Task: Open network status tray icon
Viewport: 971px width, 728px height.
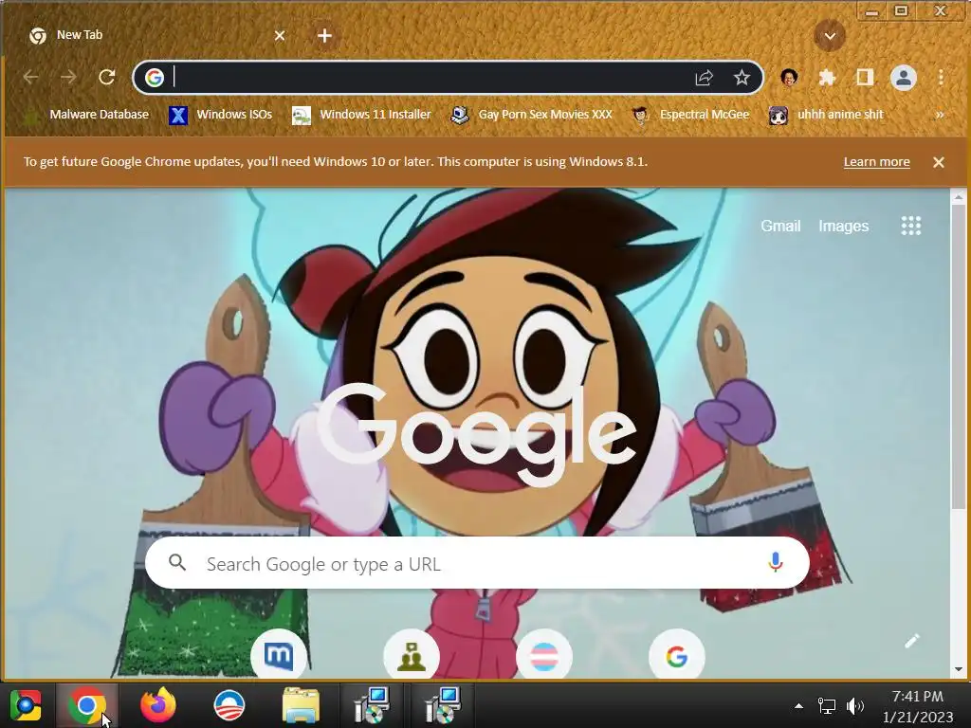Action: [826, 705]
